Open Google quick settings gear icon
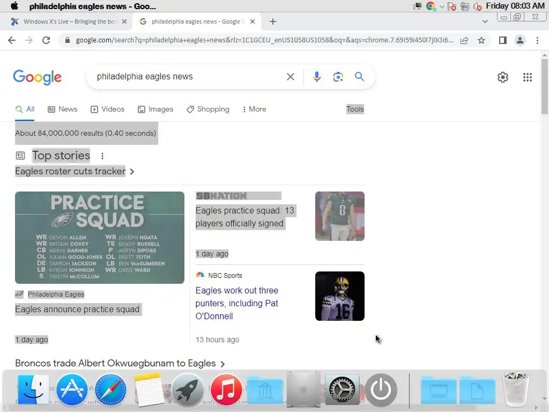Image resolution: width=549 pixels, height=412 pixels. (503, 77)
